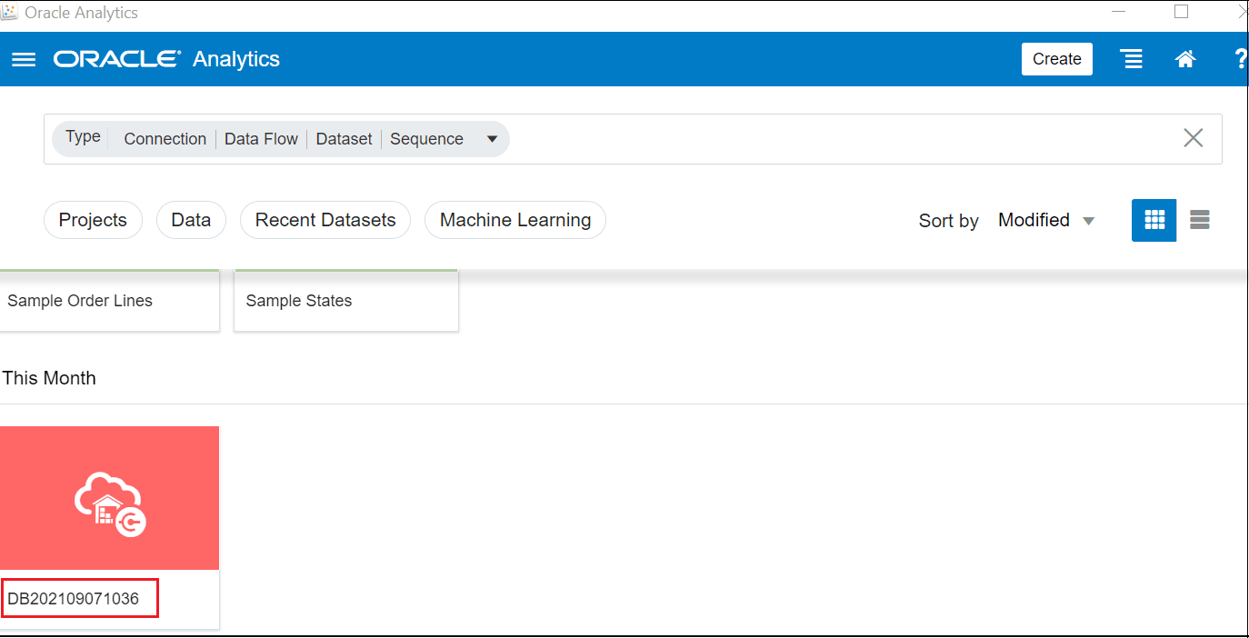
Task: Click the red DB202109071036 connection thumbnail
Action: 110,498
